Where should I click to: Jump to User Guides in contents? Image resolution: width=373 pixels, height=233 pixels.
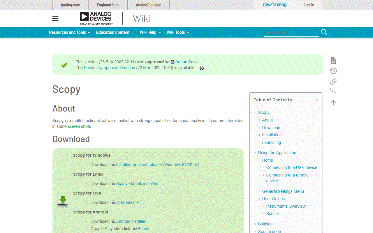point(273,199)
